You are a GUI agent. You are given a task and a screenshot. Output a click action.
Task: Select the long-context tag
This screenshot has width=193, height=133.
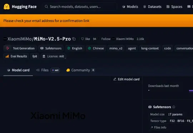click(150, 48)
